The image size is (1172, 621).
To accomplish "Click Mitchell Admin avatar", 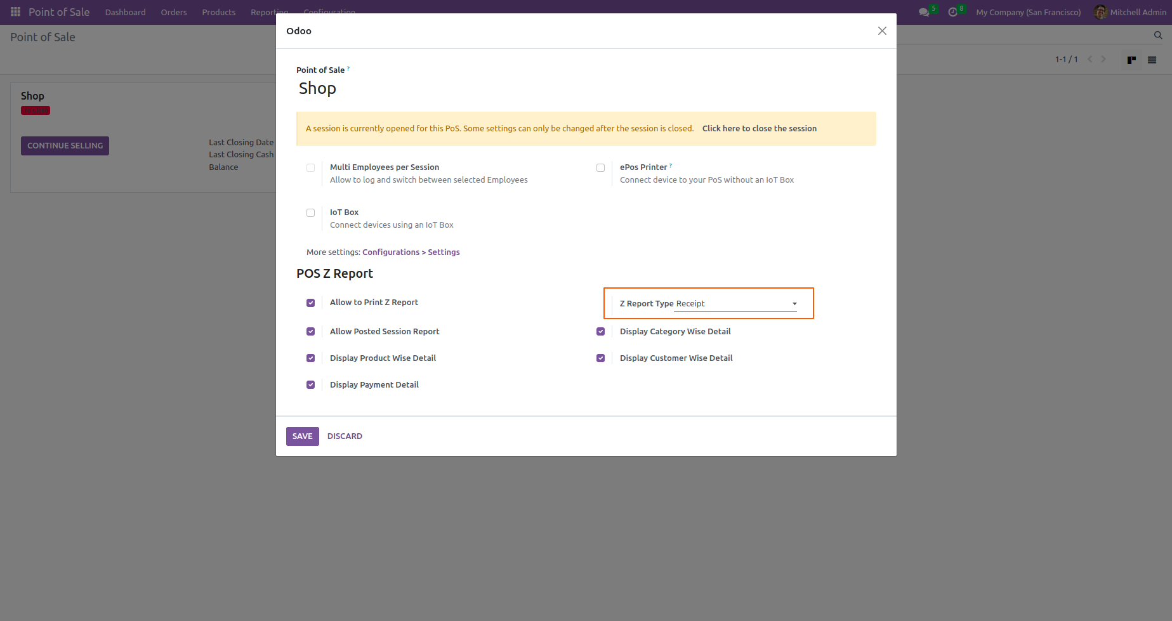I will pyautogui.click(x=1100, y=12).
